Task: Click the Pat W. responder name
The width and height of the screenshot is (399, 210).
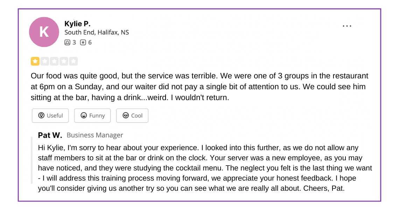Action: click(x=50, y=135)
